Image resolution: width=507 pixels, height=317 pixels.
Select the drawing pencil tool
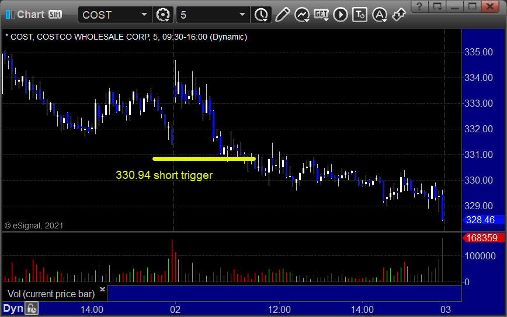coord(282,15)
